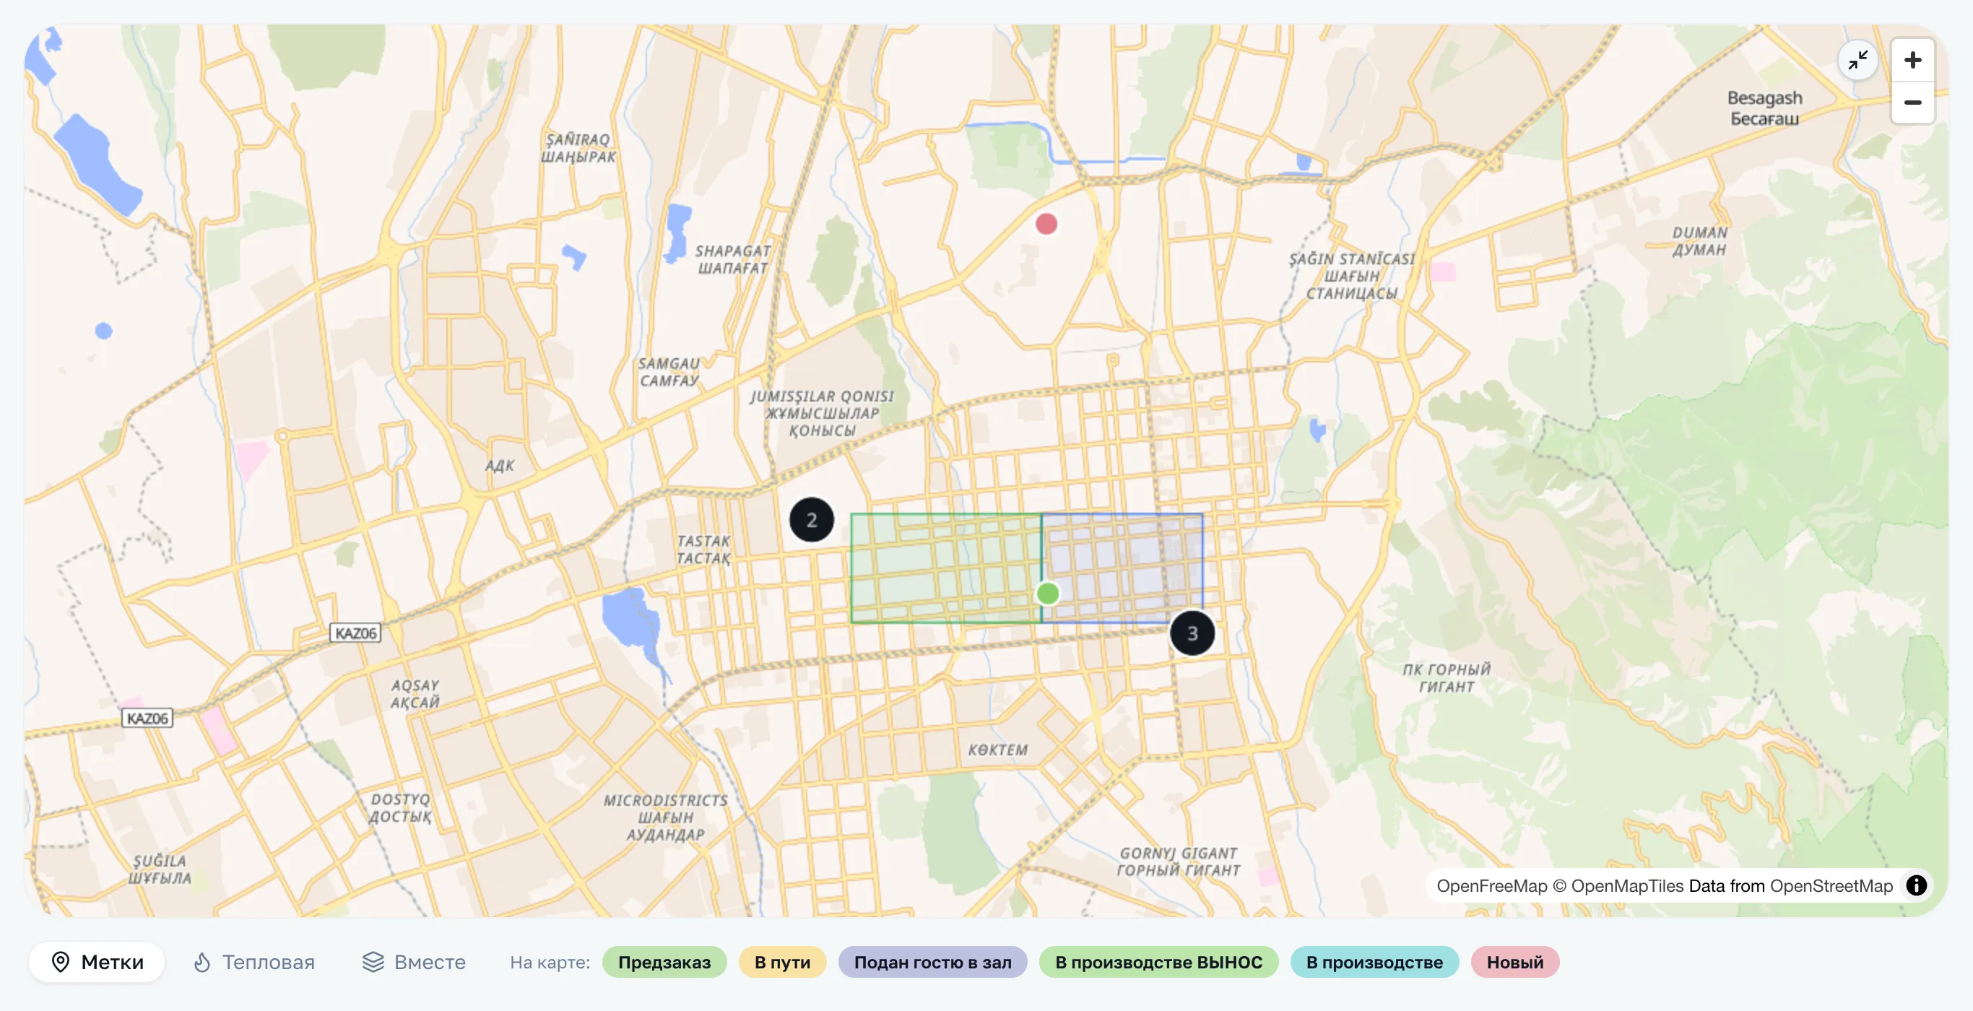Click the AQSAY district label
The image size is (1973, 1011).
click(415, 693)
